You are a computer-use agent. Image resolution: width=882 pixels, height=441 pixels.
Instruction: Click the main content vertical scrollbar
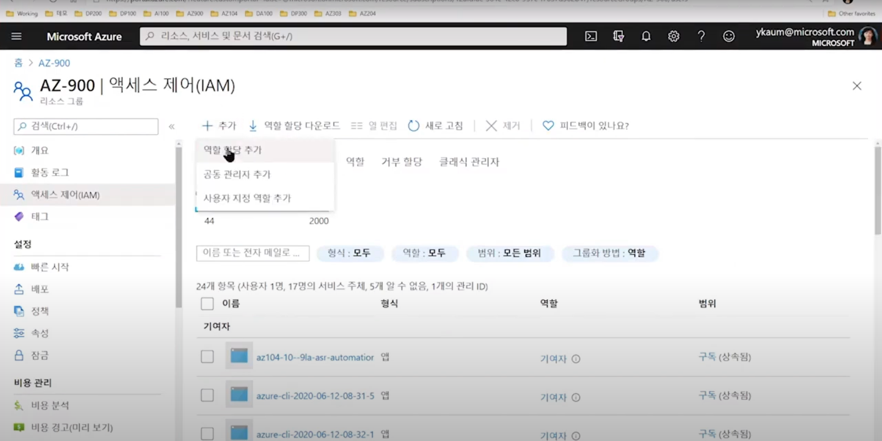click(877, 191)
